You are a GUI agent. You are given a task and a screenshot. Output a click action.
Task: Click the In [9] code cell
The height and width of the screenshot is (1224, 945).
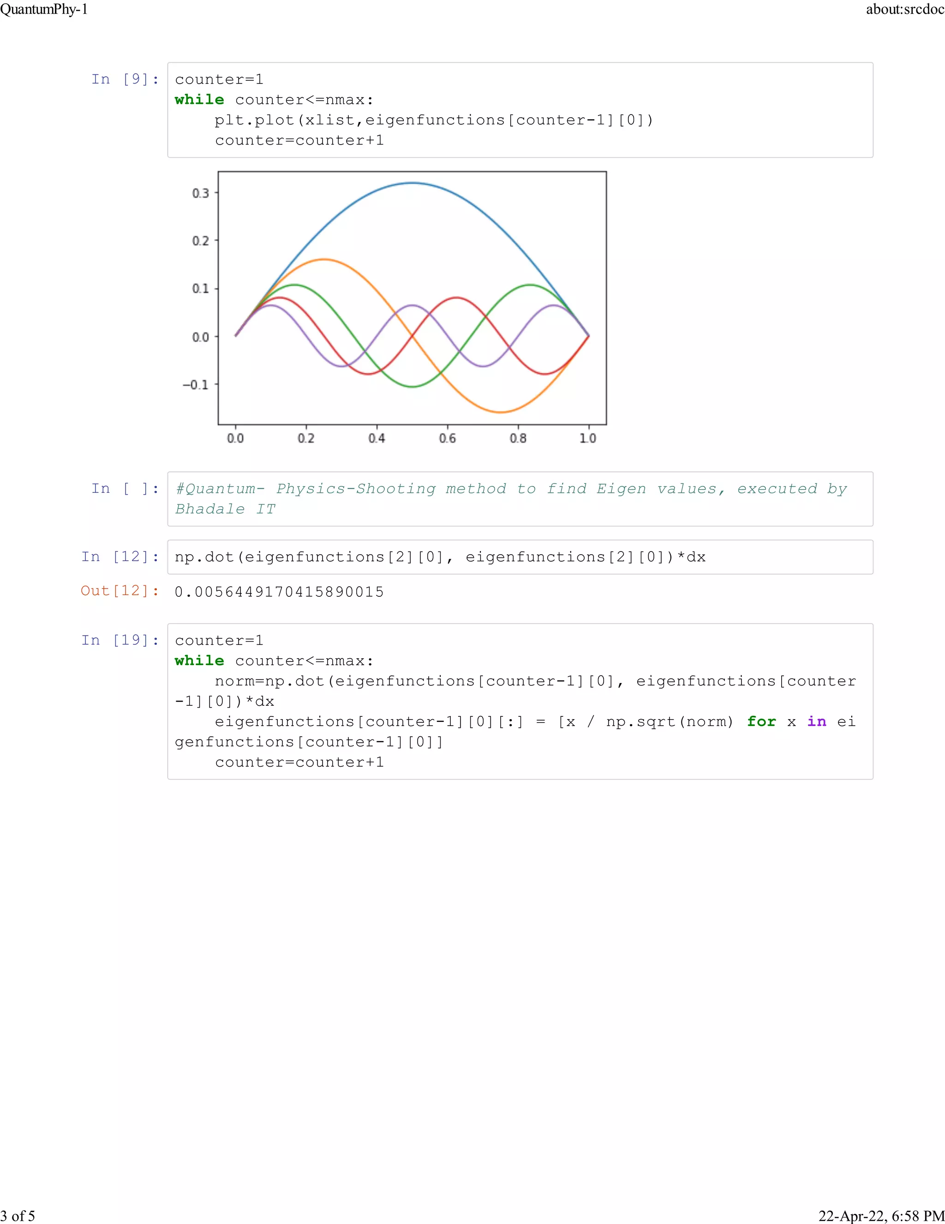tap(520, 110)
